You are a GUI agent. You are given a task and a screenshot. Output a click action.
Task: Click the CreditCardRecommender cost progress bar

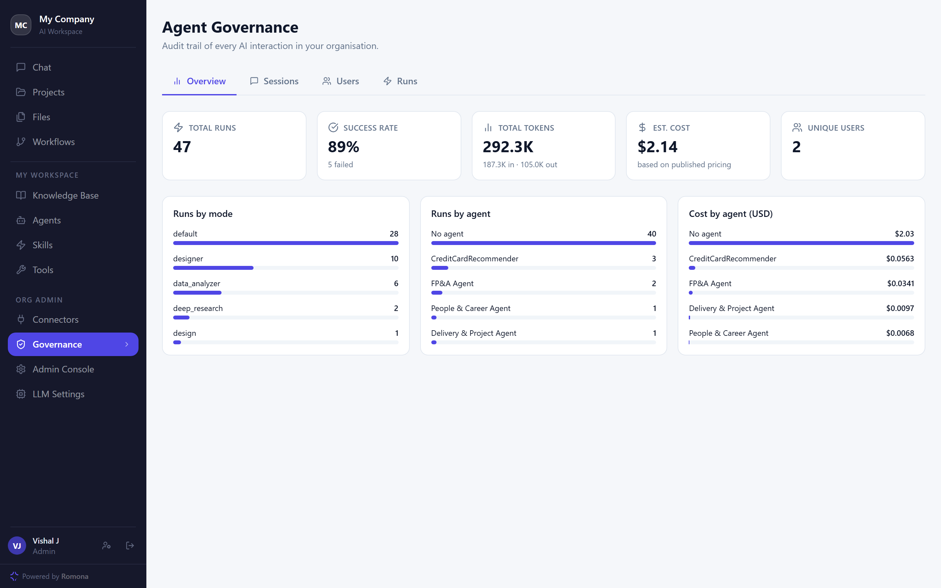point(801,268)
